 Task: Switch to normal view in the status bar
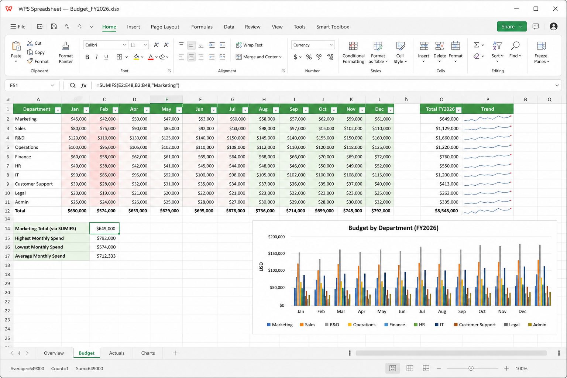pos(393,368)
